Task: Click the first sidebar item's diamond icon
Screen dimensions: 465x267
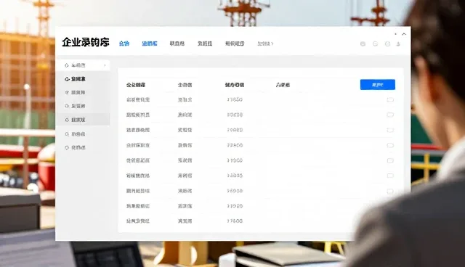Action: [67, 65]
